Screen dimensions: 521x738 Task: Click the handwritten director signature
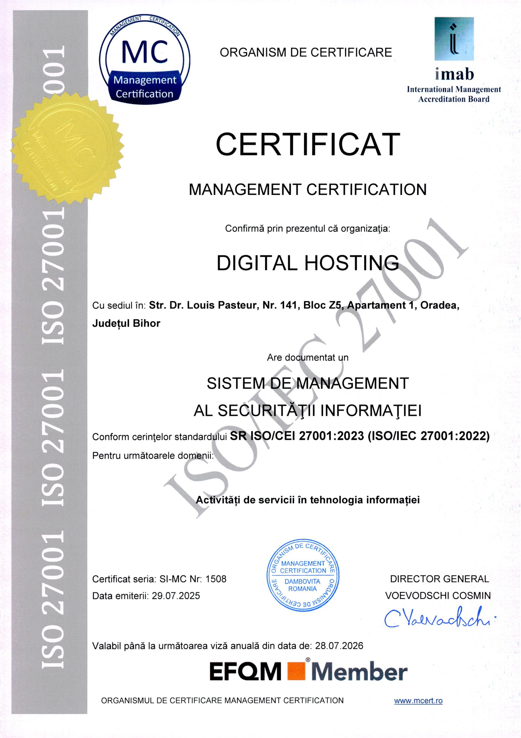(x=440, y=617)
